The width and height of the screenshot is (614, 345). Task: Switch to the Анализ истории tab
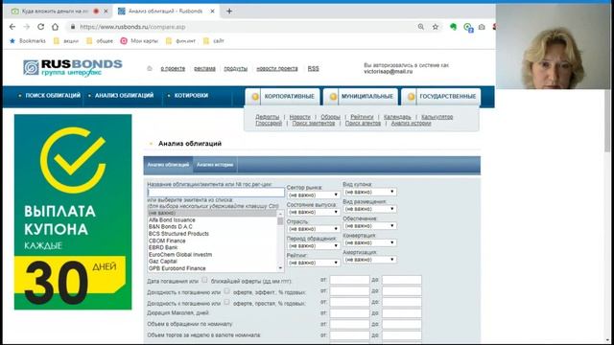point(215,165)
